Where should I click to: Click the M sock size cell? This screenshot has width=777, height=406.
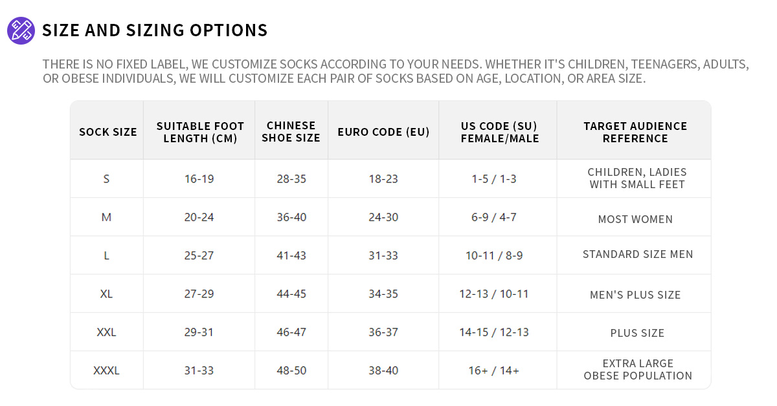106,217
